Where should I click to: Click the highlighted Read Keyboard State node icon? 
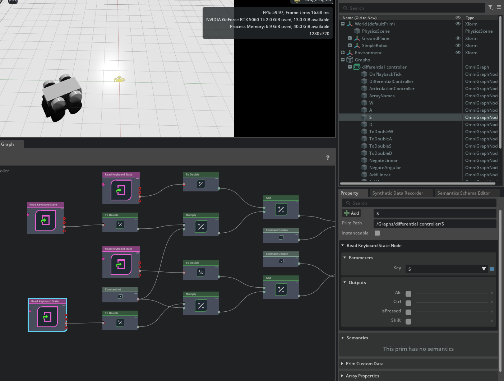(47, 317)
